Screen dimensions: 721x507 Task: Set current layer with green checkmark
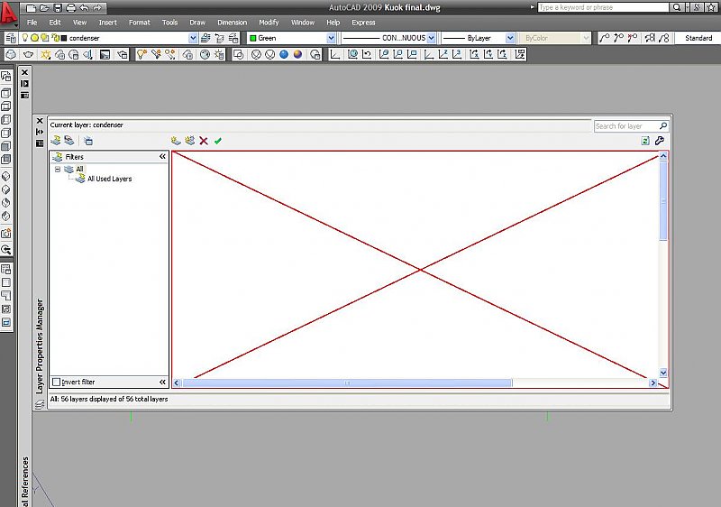pyautogui.click(x=218, y=141)
